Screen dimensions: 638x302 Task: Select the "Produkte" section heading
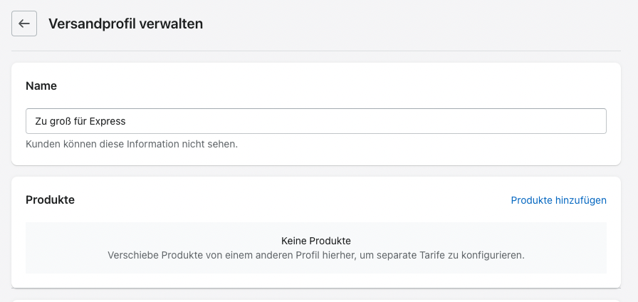[x=50, y=200]
